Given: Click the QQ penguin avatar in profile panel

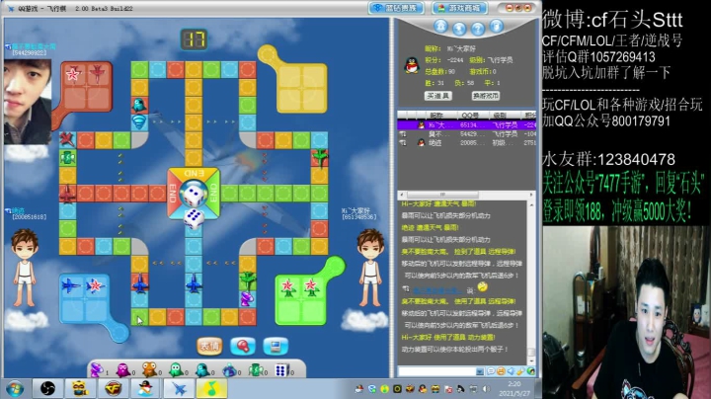Looking at the screenshot, I should click(x=411, y=66).
